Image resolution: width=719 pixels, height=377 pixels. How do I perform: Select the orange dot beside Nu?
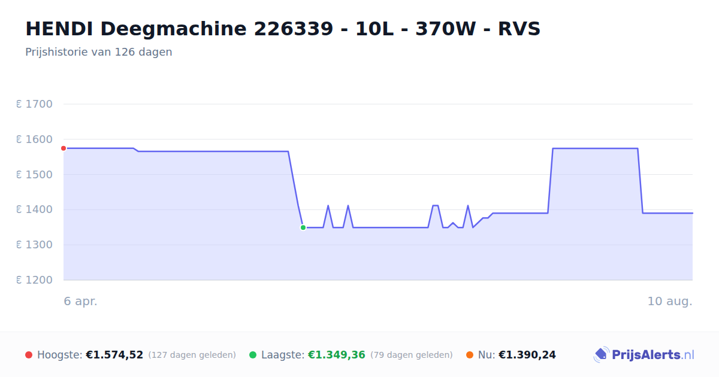tap(470, 355)
